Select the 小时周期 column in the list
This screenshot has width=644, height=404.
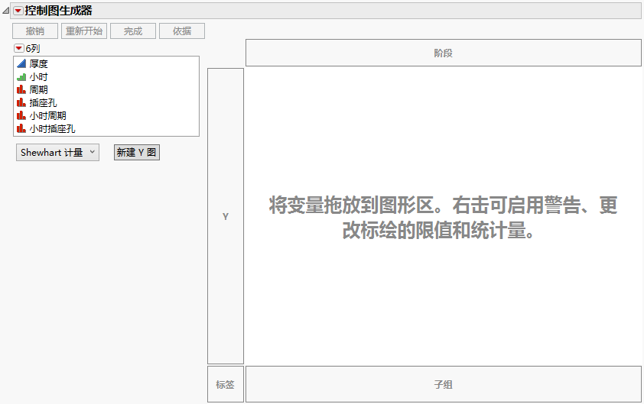coord(47,115)
